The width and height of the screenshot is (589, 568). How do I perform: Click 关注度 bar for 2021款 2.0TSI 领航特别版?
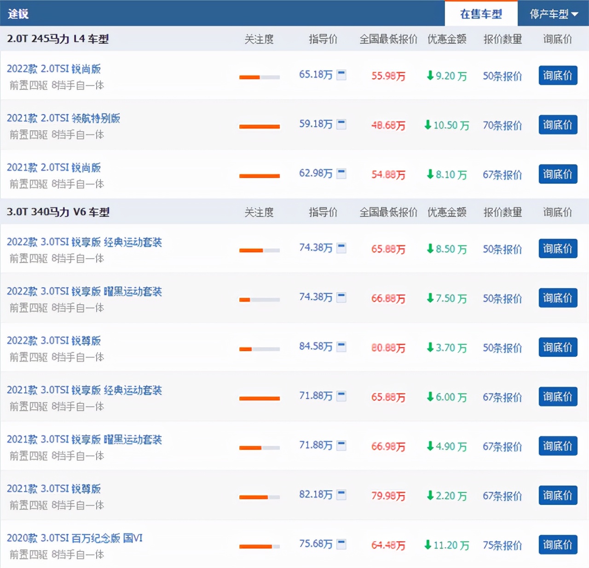pyautogui.click(x=260, y=127)
